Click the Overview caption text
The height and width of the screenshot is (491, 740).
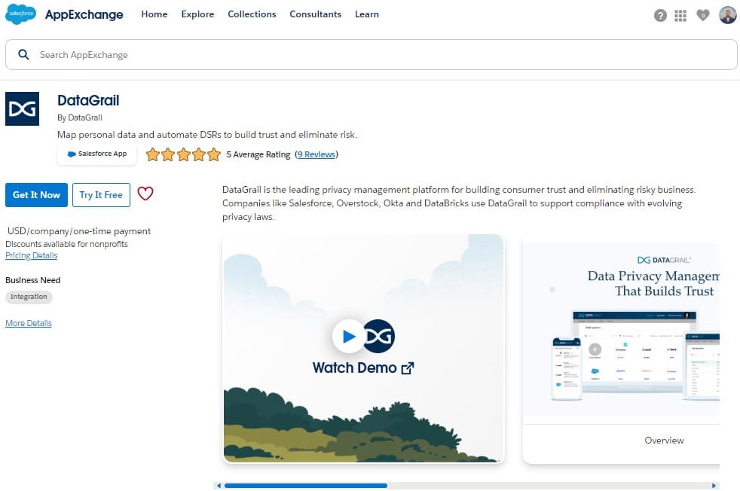(664, 440)
